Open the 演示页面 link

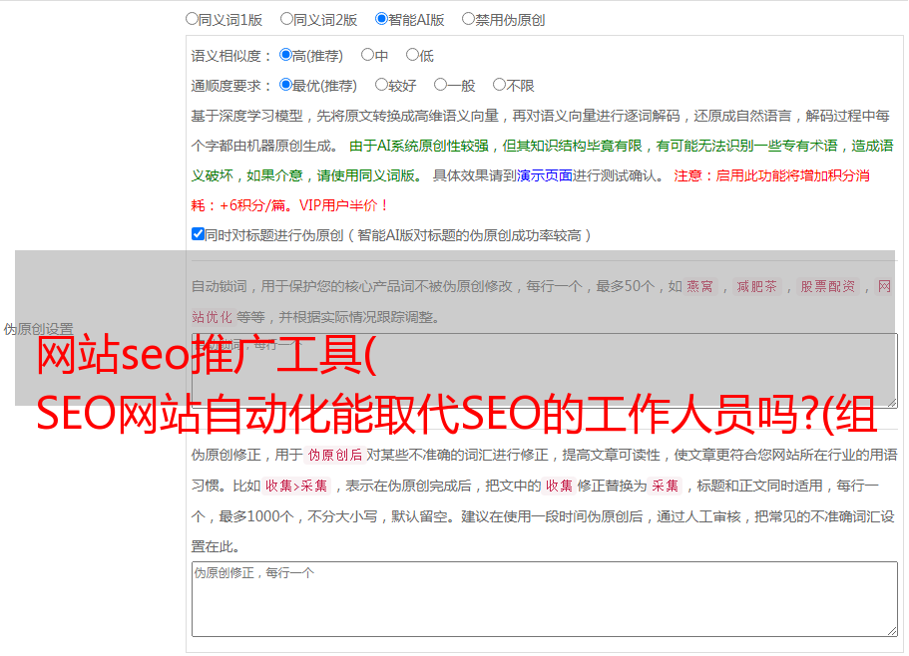(x=544, y=175)
